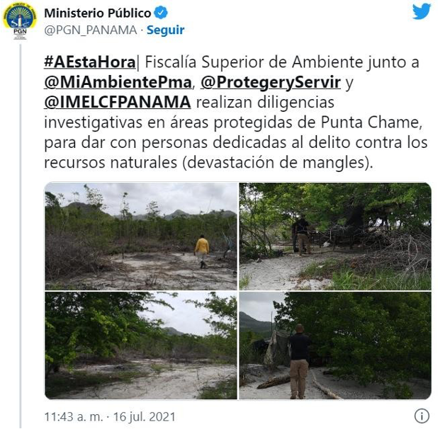Open Ministerio Público PGN profile avatar
Viewport: 438px width, 429px height.
point(20,21)
